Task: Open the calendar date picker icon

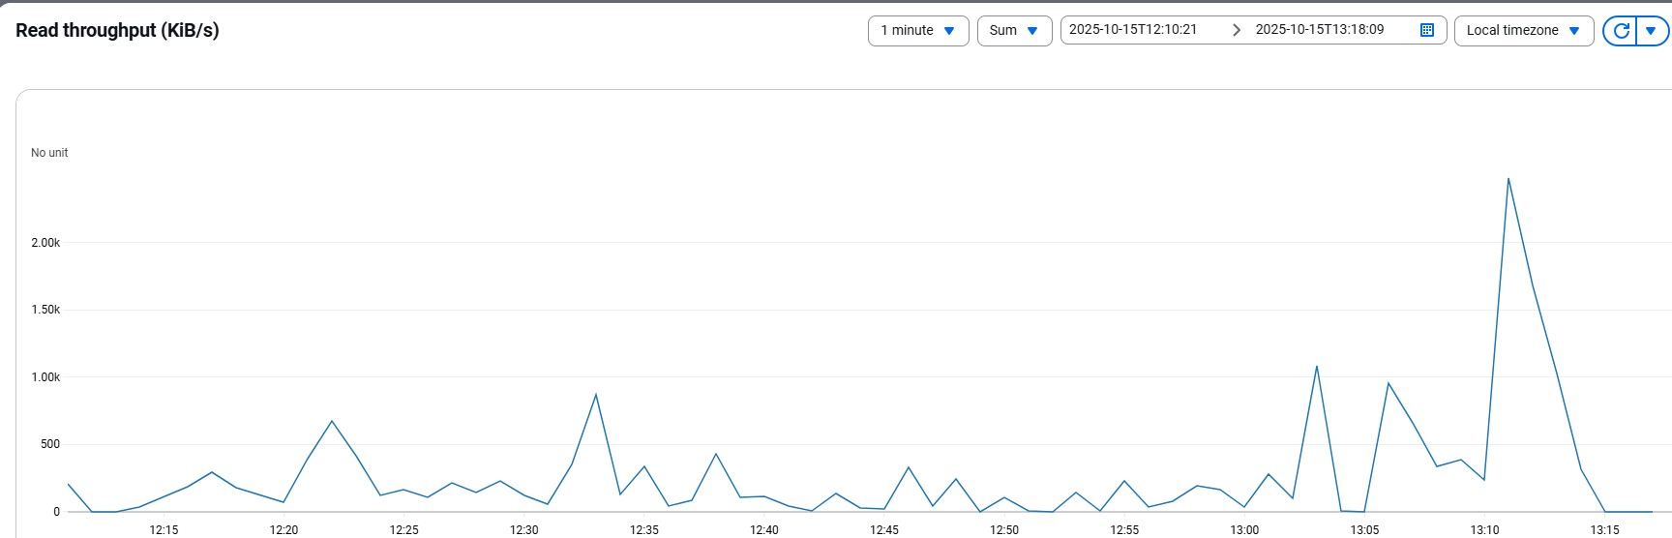Action: [1426, 30]
